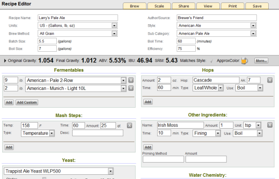
Task: Remove the Munich Light 10L fermentable row
Action: [131, 88]
